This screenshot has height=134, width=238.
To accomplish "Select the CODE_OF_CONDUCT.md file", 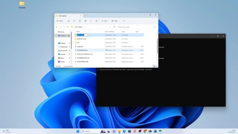I will (109, 54).
